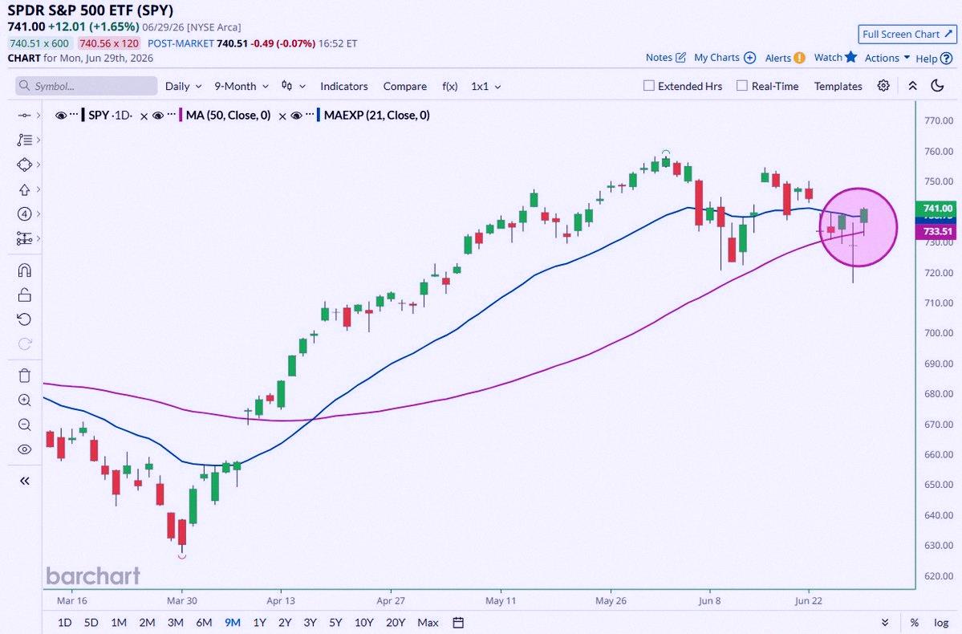
Task: Delete drawings with the trash icon
Action: click(x=24, y=376)
